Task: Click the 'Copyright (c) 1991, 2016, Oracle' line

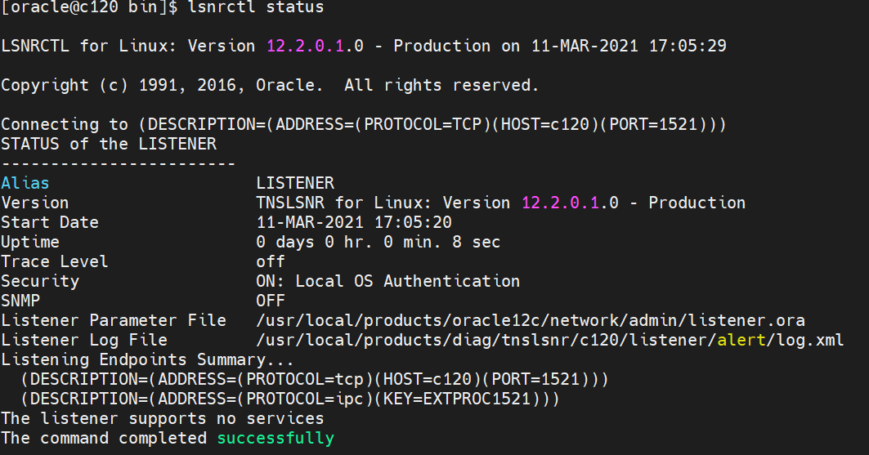Action: coord(270,85)
